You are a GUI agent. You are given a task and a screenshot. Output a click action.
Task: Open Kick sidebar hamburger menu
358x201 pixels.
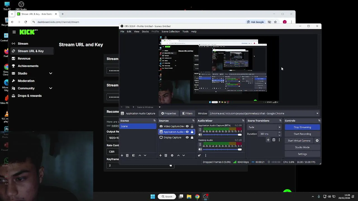click(x=14, y=32)
